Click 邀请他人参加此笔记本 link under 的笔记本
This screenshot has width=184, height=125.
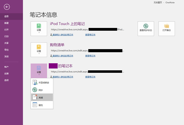(x=63, y=77)
